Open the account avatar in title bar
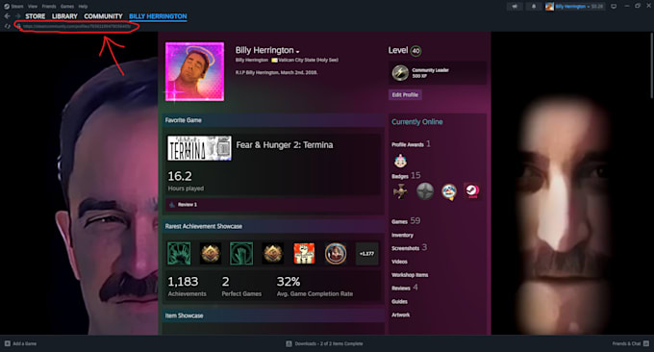Screen dimensions: 654x352 point(550,7)
